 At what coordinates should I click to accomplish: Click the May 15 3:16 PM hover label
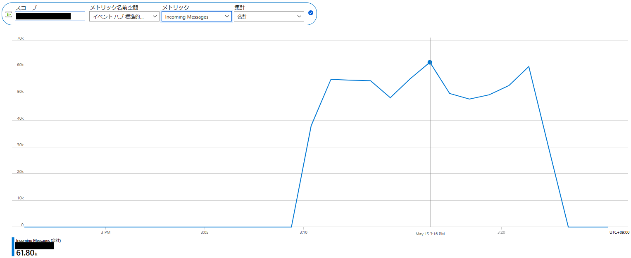pos(430,234)
